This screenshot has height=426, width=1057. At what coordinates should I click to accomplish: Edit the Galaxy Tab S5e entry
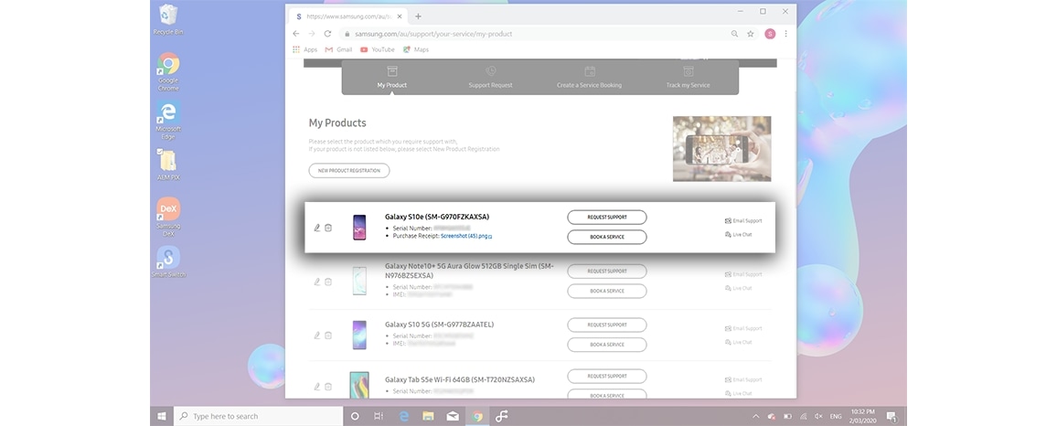[x=317, y=386]
